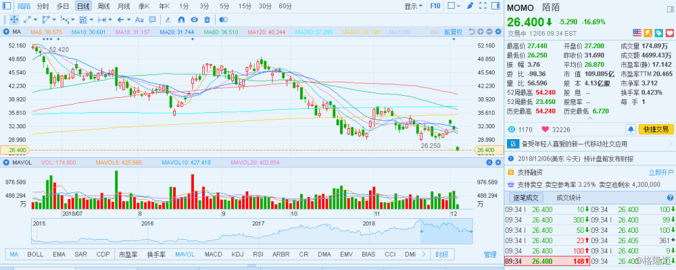Add a comment bubble annotation
The height and width of the screenshot is (270, 676).
click(x=152, y=20)
